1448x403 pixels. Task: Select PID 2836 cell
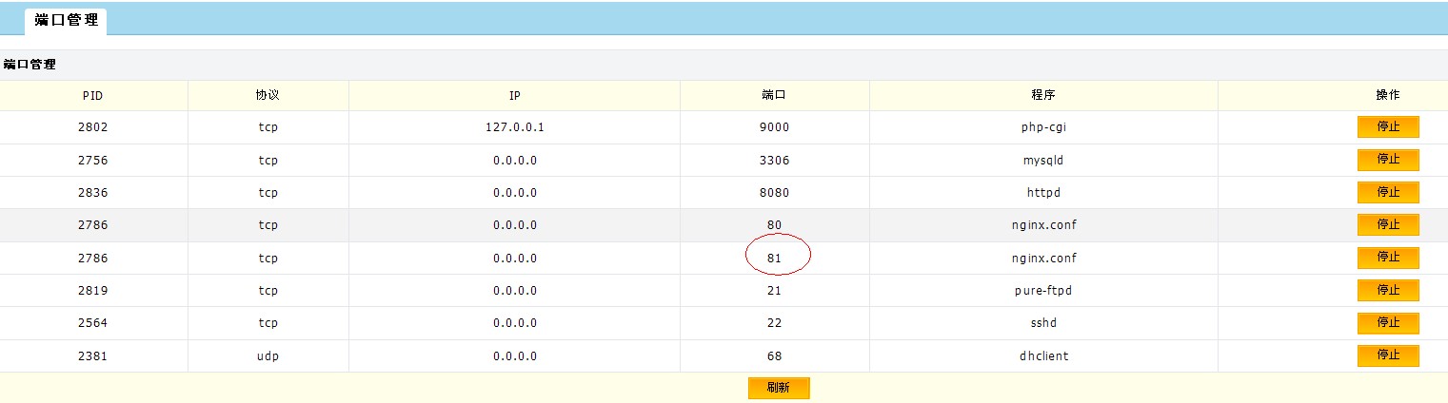pyautogui.click(x=93, y=193)
